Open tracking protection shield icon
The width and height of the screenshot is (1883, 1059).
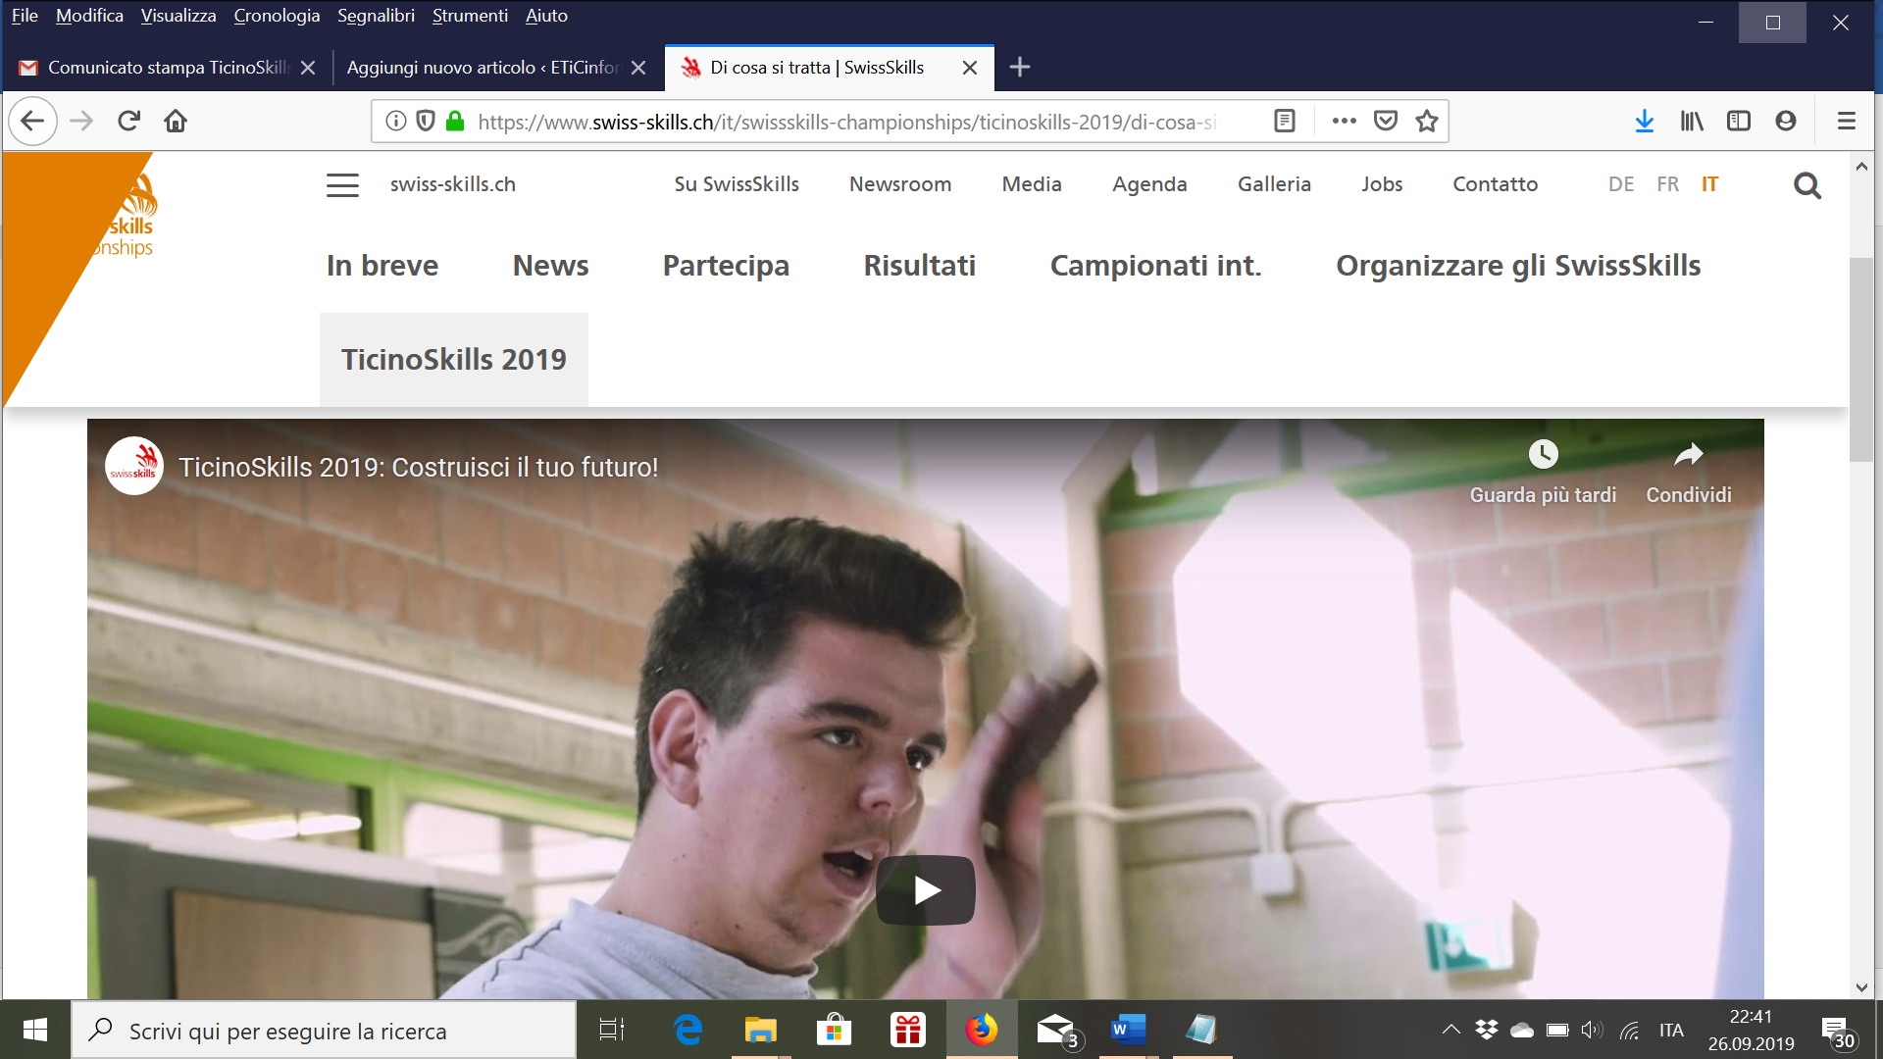click(x=426, y=121)
